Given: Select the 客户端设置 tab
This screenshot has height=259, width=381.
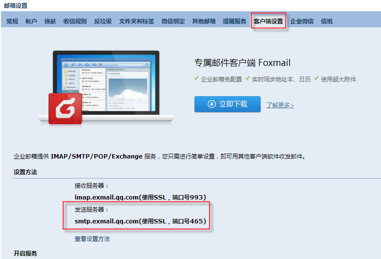Looking at the screenshot, I should [x=268, y=21].
